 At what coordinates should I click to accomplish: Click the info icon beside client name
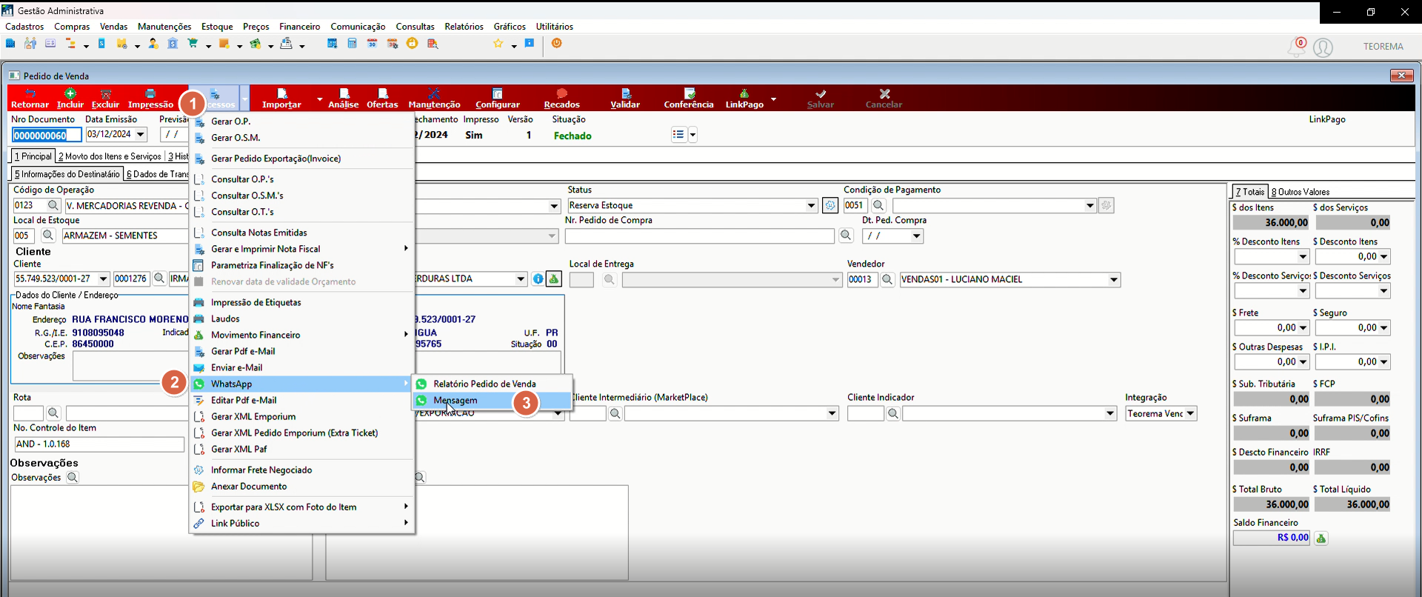click(x=538, y=279)
